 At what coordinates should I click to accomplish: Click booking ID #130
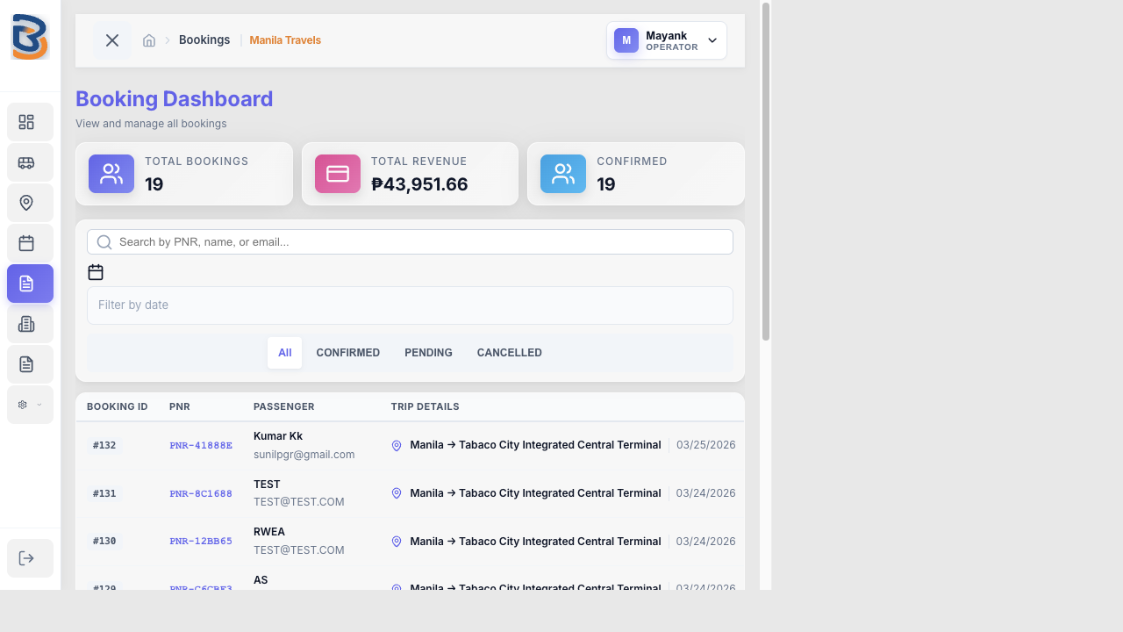click(x=104, y=542)
